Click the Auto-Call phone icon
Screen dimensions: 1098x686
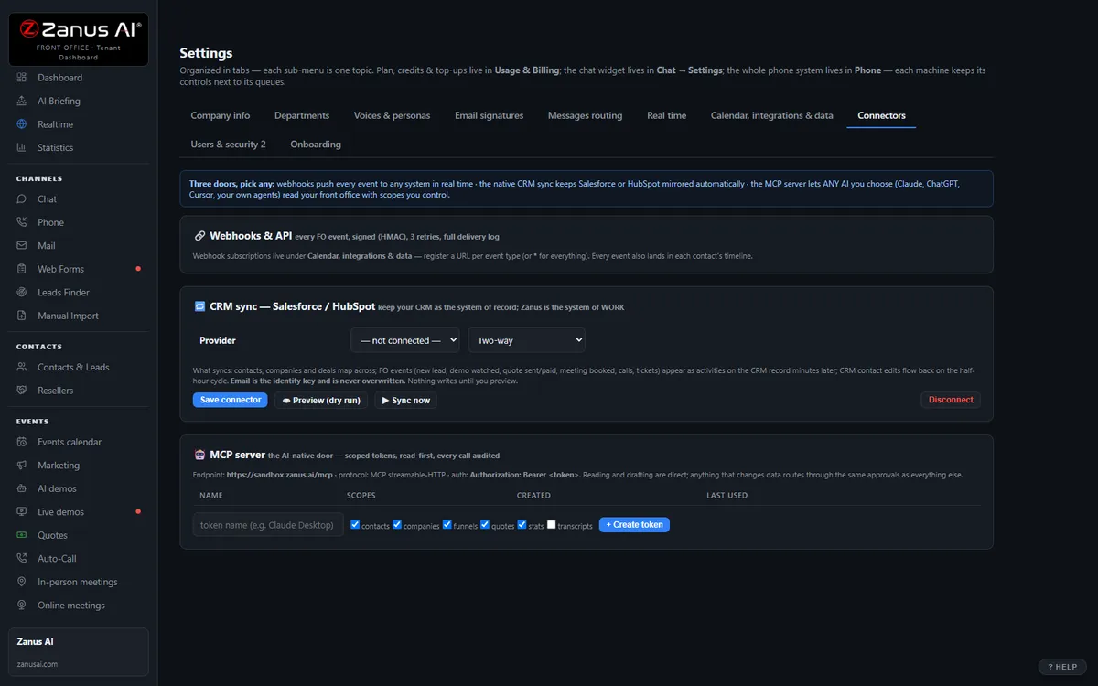coord(22,558)
